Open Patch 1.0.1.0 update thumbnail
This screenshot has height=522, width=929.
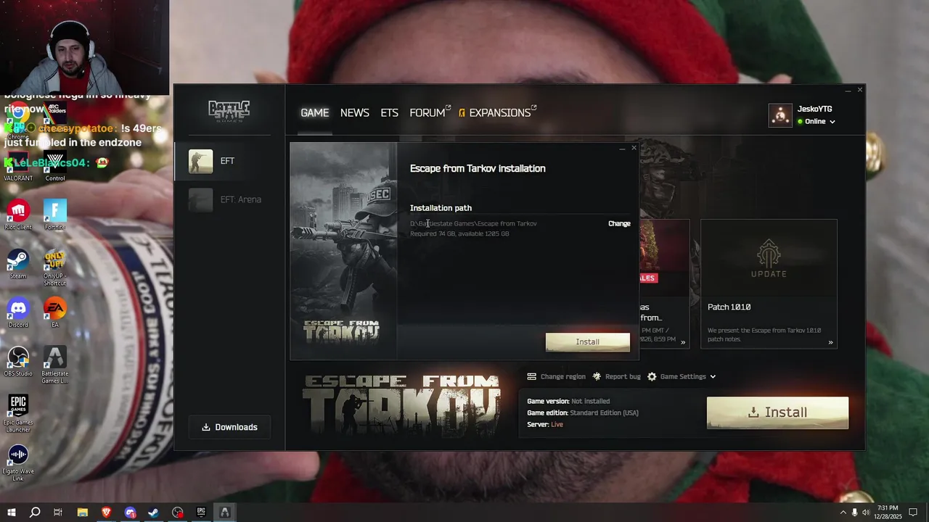[769, 258]
